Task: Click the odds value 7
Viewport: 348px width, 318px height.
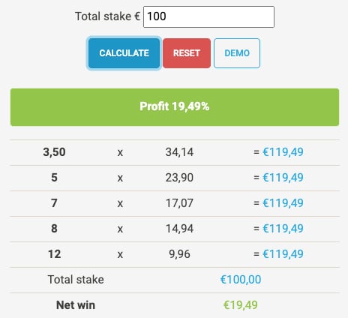Action: click(54, 203)
